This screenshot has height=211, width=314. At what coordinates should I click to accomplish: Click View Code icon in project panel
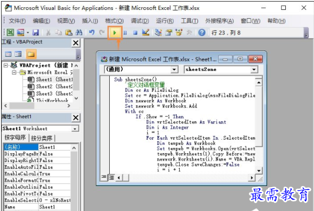point(8,54)
